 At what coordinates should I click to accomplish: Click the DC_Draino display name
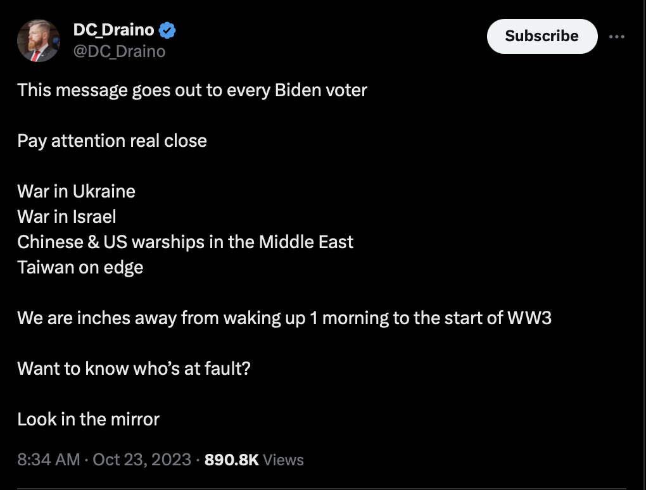click(114, 30)
